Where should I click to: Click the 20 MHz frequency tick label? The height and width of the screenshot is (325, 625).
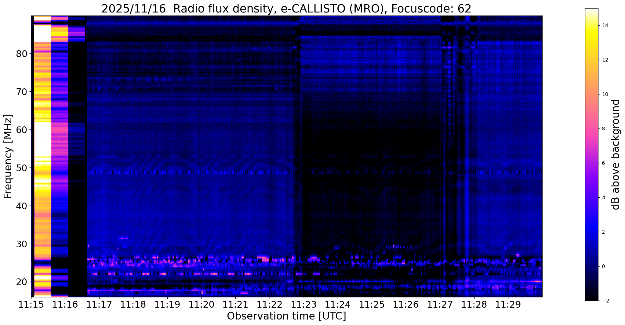pyautogui.click(x=21, y=282)
